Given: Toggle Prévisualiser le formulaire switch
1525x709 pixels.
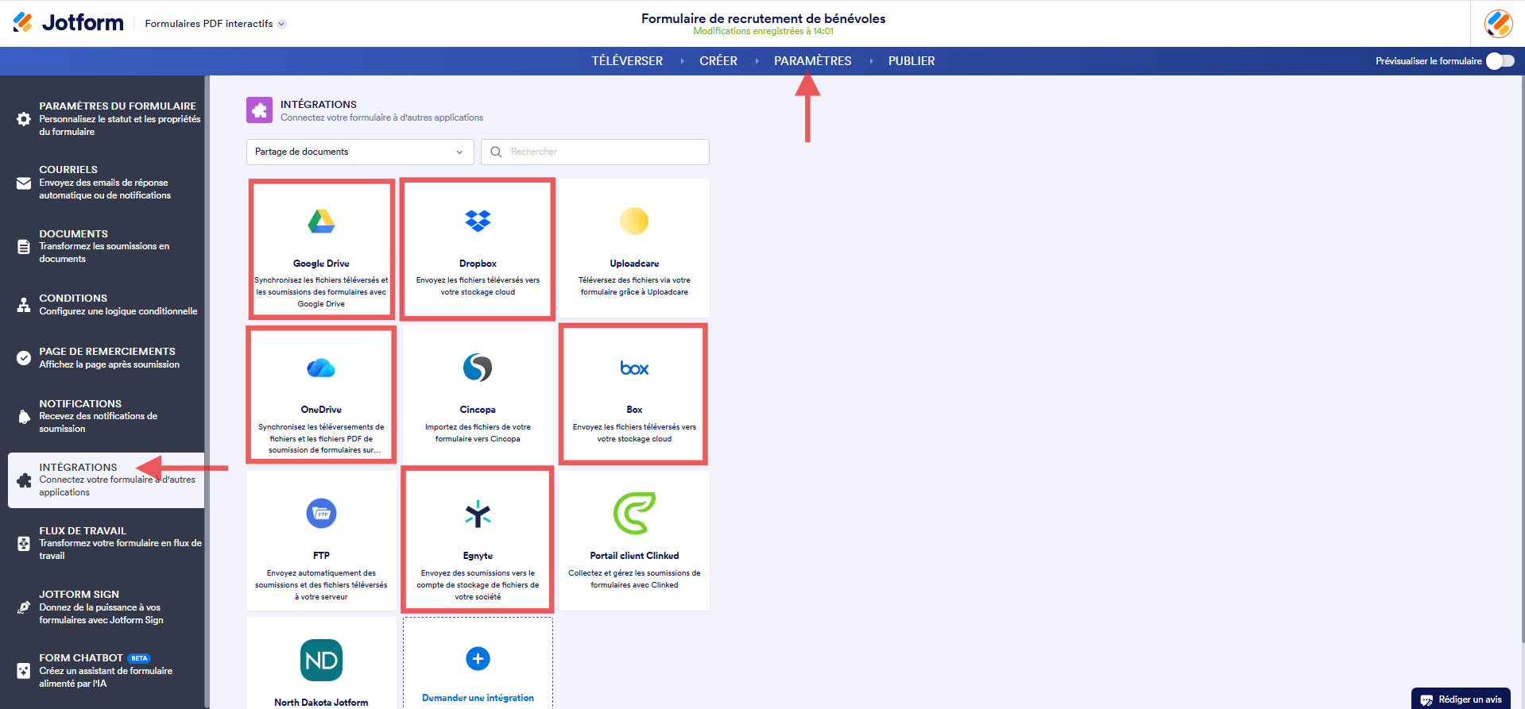Looking at the screenshot, I should point(1500,61).
